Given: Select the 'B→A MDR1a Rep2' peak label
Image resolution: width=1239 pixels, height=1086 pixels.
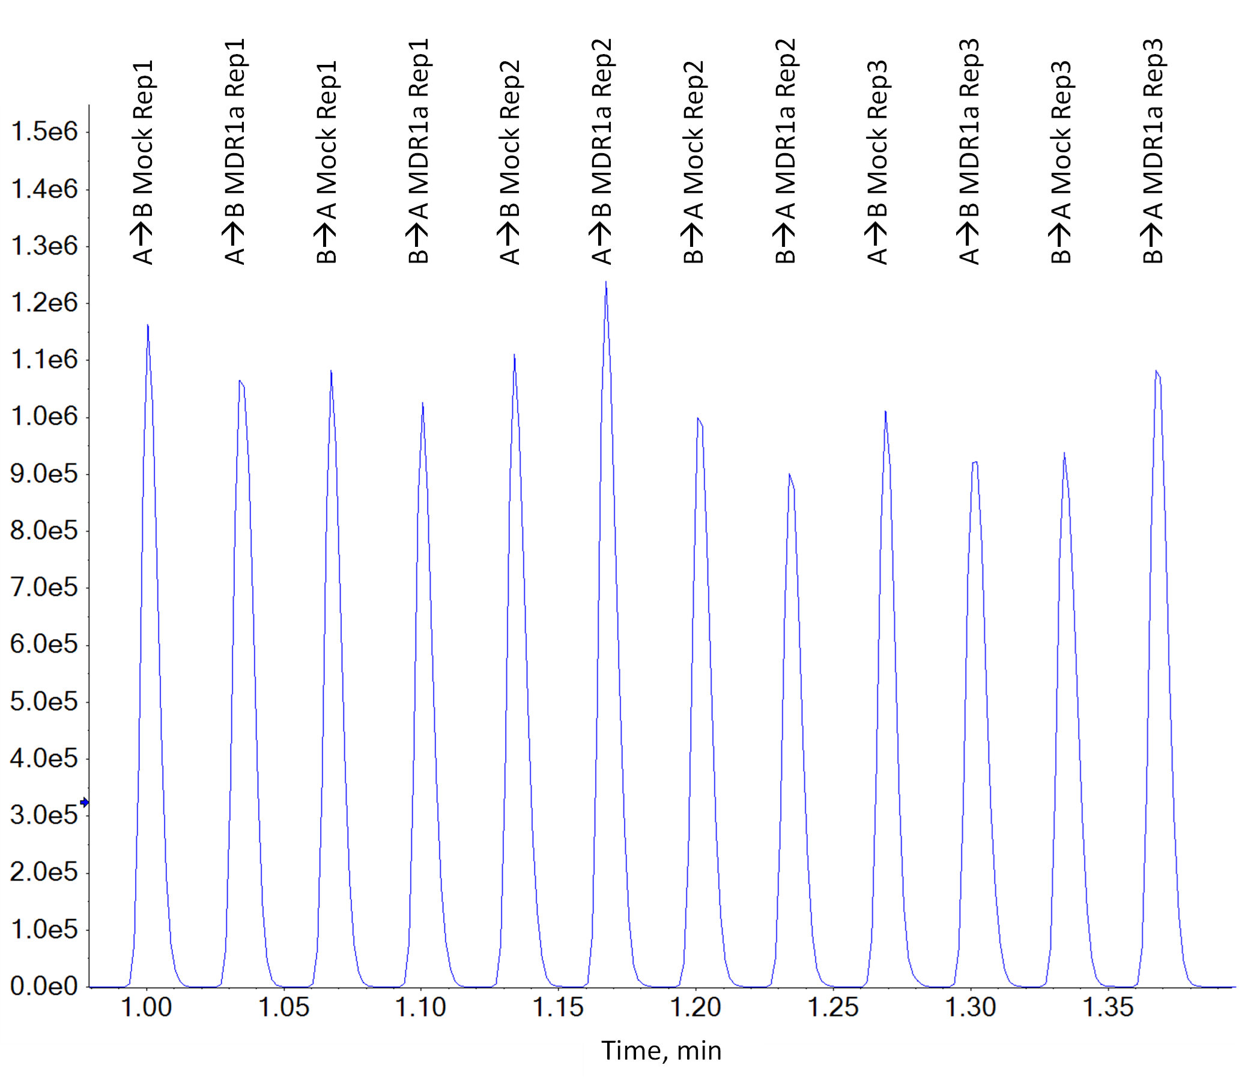Looking at the screenshot, I should (x=786, y=151).
